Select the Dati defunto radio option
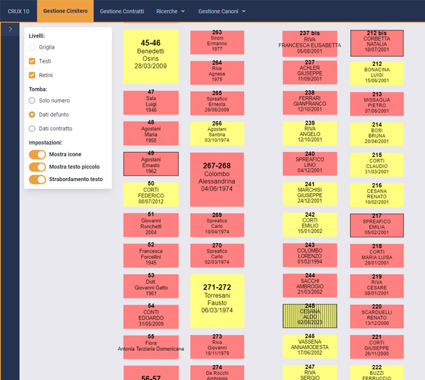This screenshot has width=425, height=380. (x=32, y=115)
